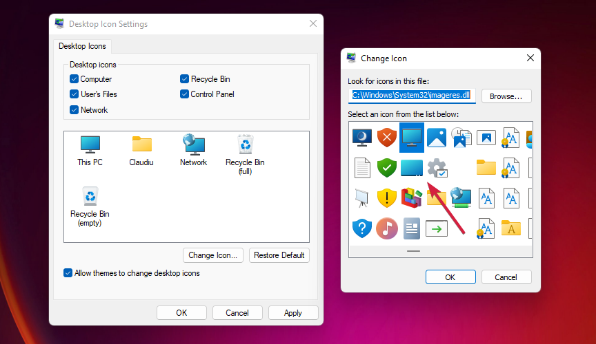Select the blue shield with question mark icon
Viewport: 596px width, 344px height.
pyautogui.click(x=362, y=228)
